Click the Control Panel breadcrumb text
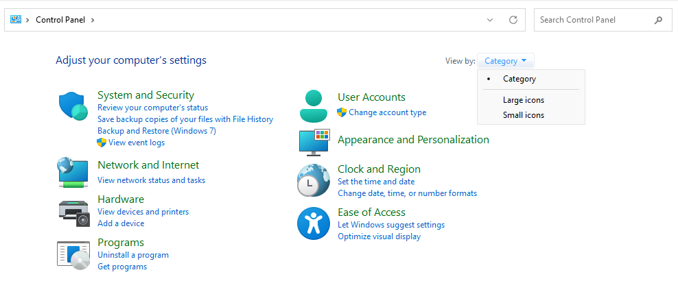 tap(60, 20)
